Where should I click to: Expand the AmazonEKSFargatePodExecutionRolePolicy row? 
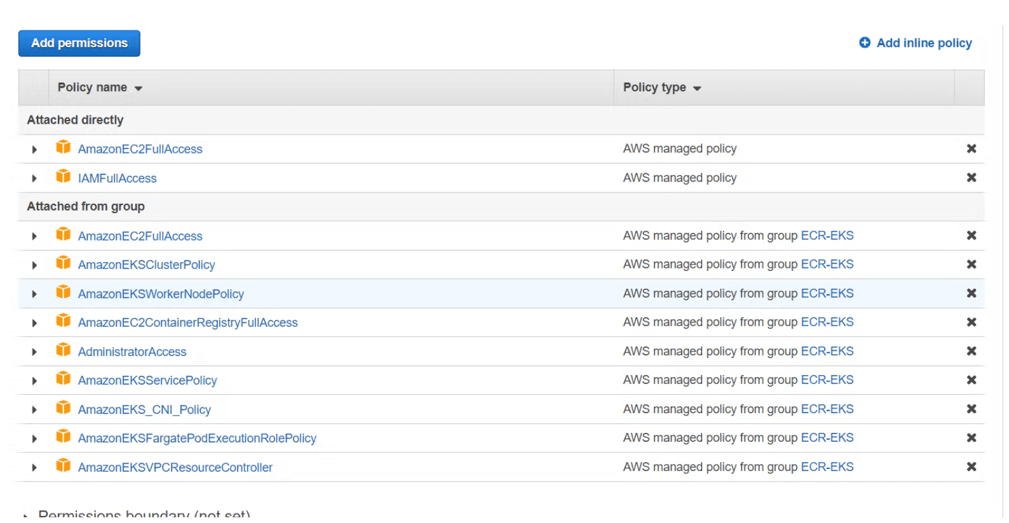[34, 439]
